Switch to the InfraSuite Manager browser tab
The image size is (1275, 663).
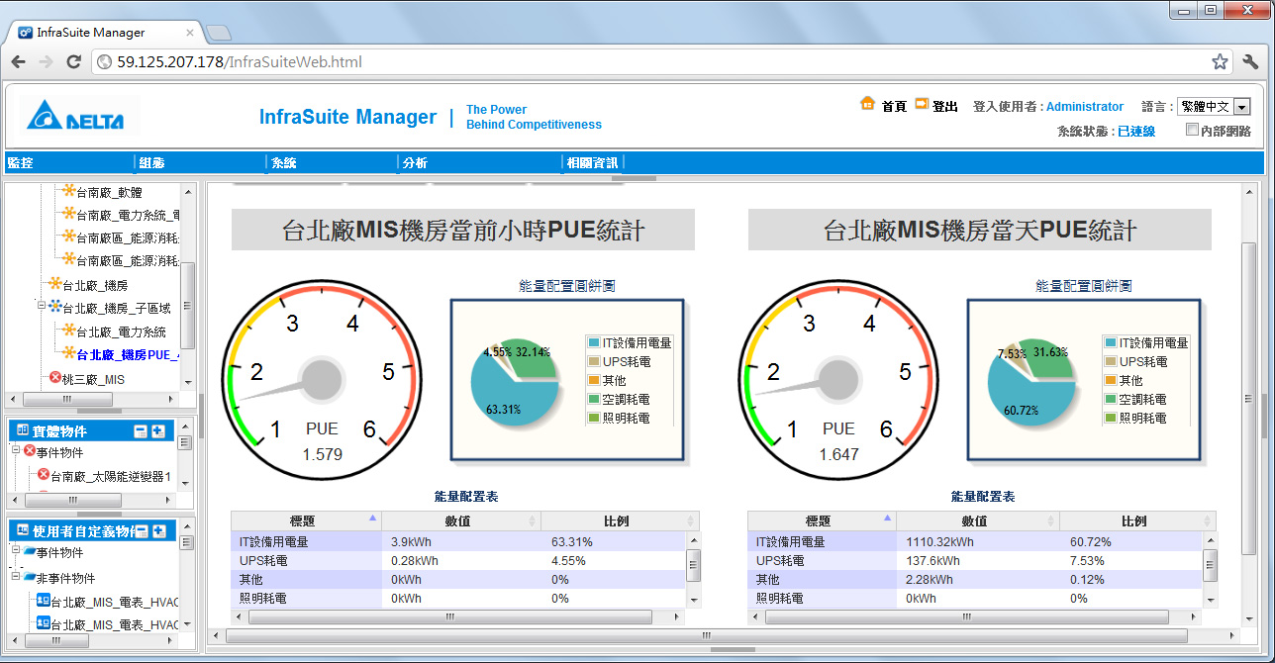(103, 32)
